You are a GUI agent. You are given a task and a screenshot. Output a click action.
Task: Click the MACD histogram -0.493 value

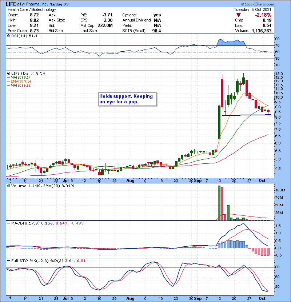point(77,223)
